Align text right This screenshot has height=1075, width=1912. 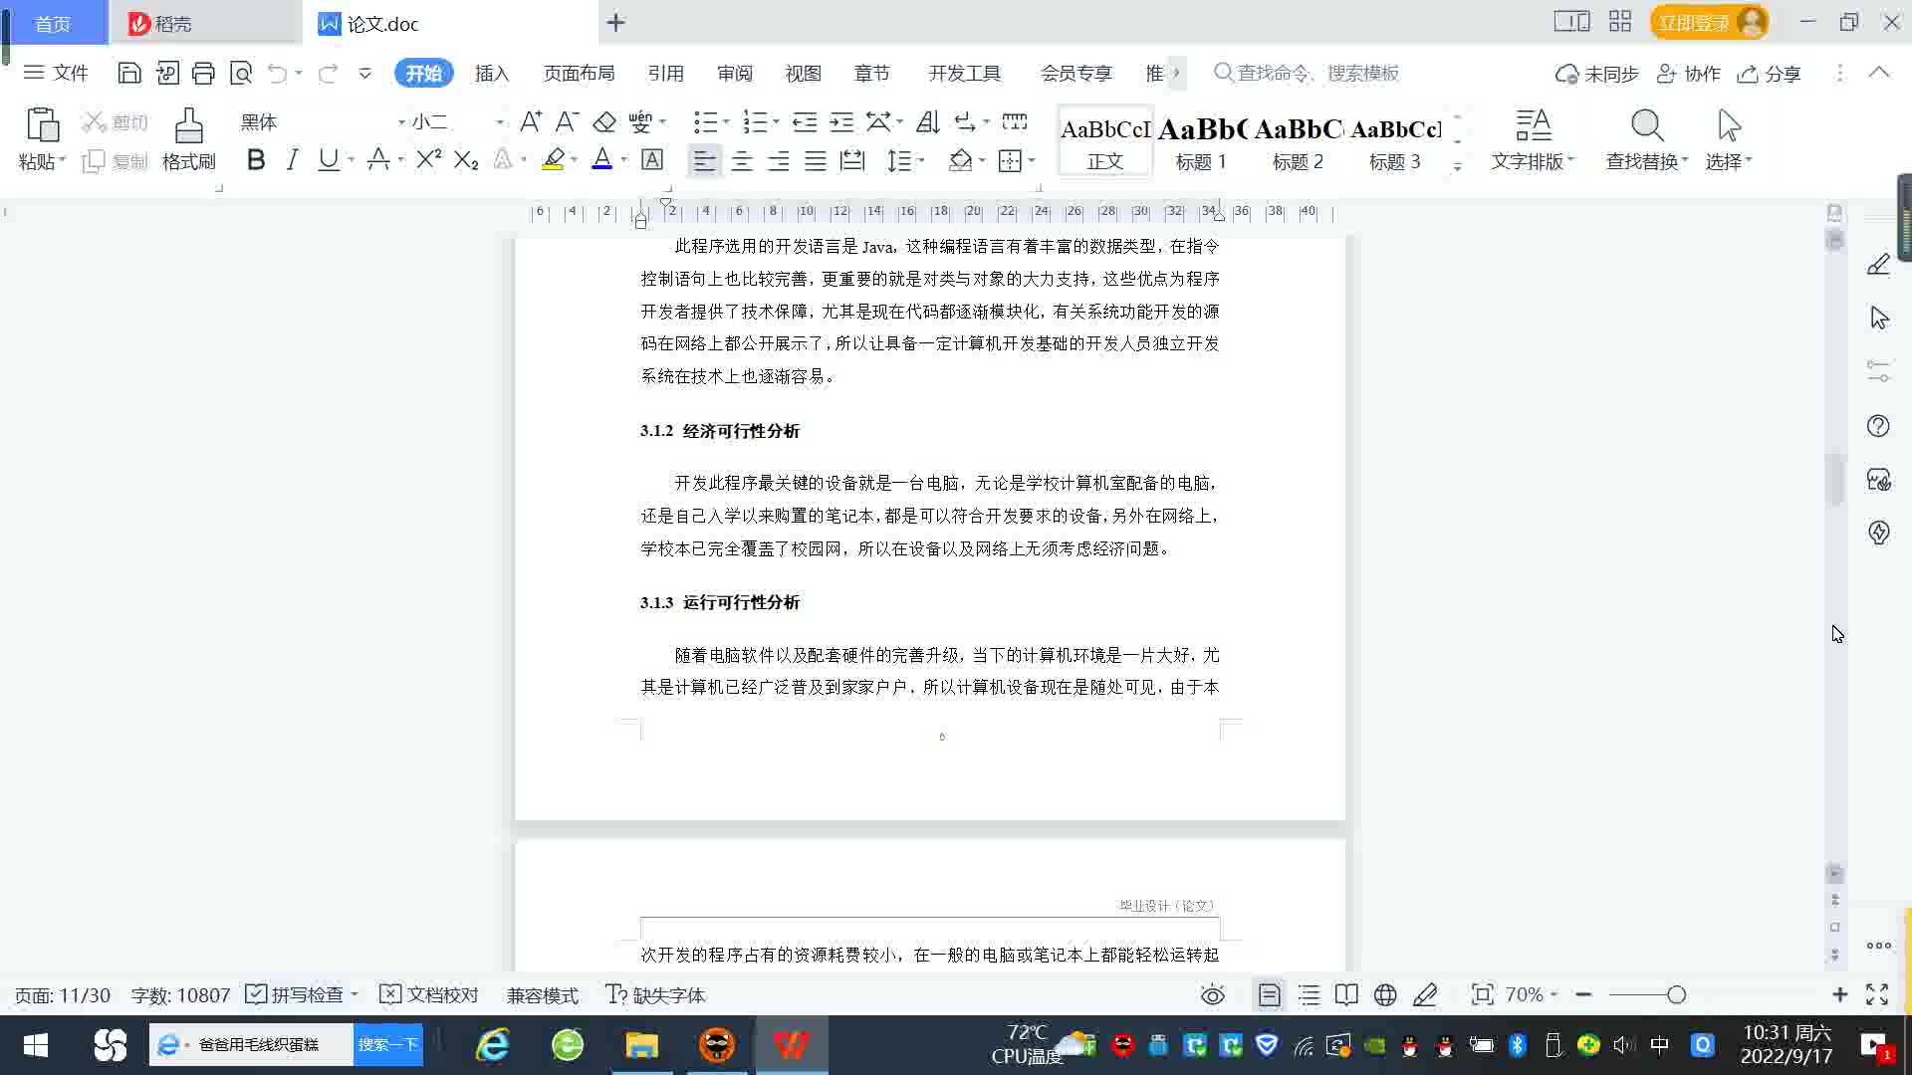[x=779, y=160]
